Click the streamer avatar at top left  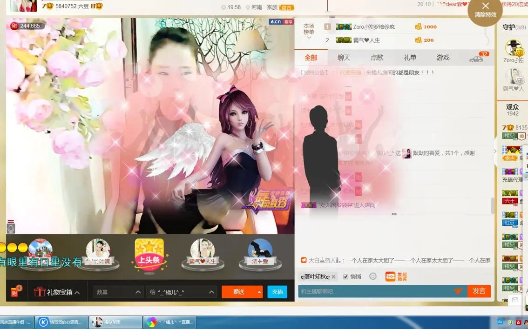pos(24,6)
